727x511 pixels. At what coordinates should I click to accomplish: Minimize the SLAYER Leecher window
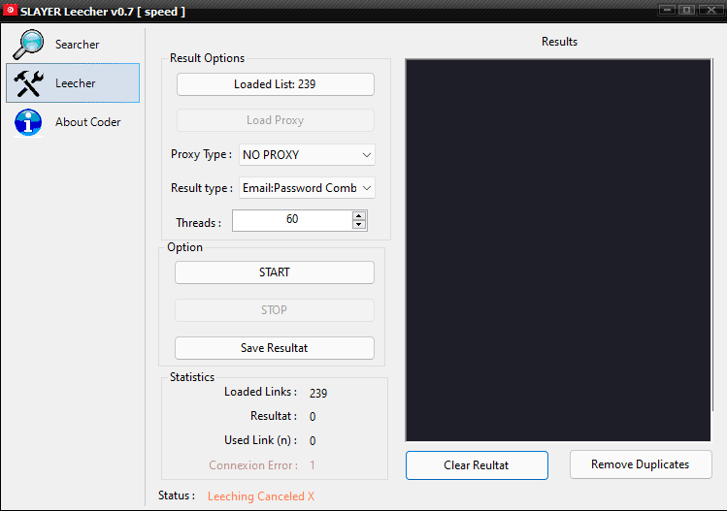[667, 10]
